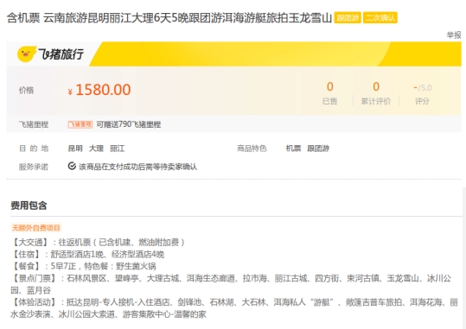The height and width of the screenshot is (329, 466).
Task: Click 可赠送790飞猪里程 text
Action: [x=128, y=124]
